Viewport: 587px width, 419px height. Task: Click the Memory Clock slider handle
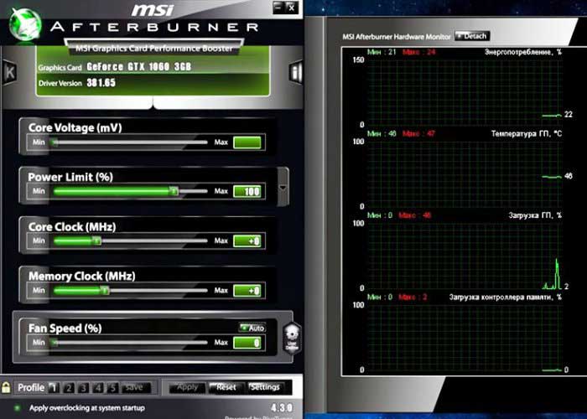[104, 290]
